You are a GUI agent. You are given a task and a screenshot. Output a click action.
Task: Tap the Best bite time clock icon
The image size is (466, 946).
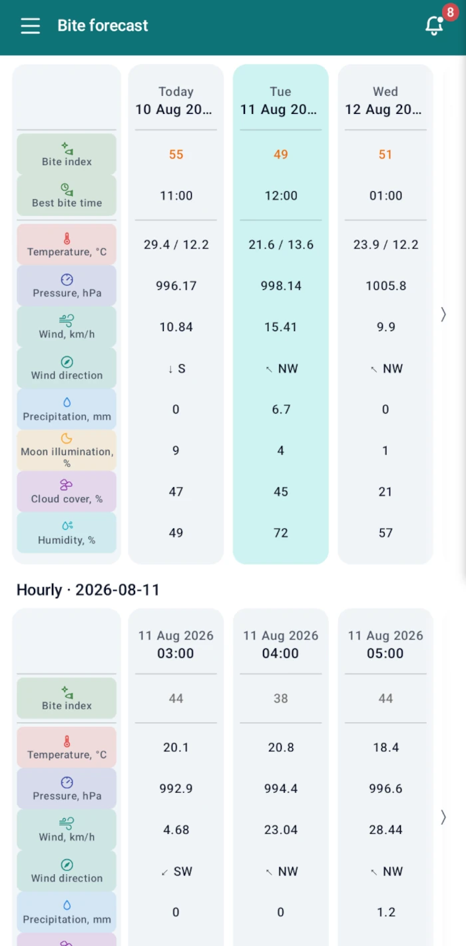tap(67, 189)
